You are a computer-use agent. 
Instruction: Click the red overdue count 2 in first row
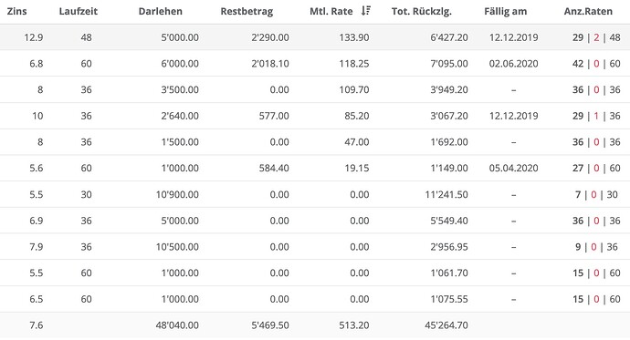coord(596,37)
